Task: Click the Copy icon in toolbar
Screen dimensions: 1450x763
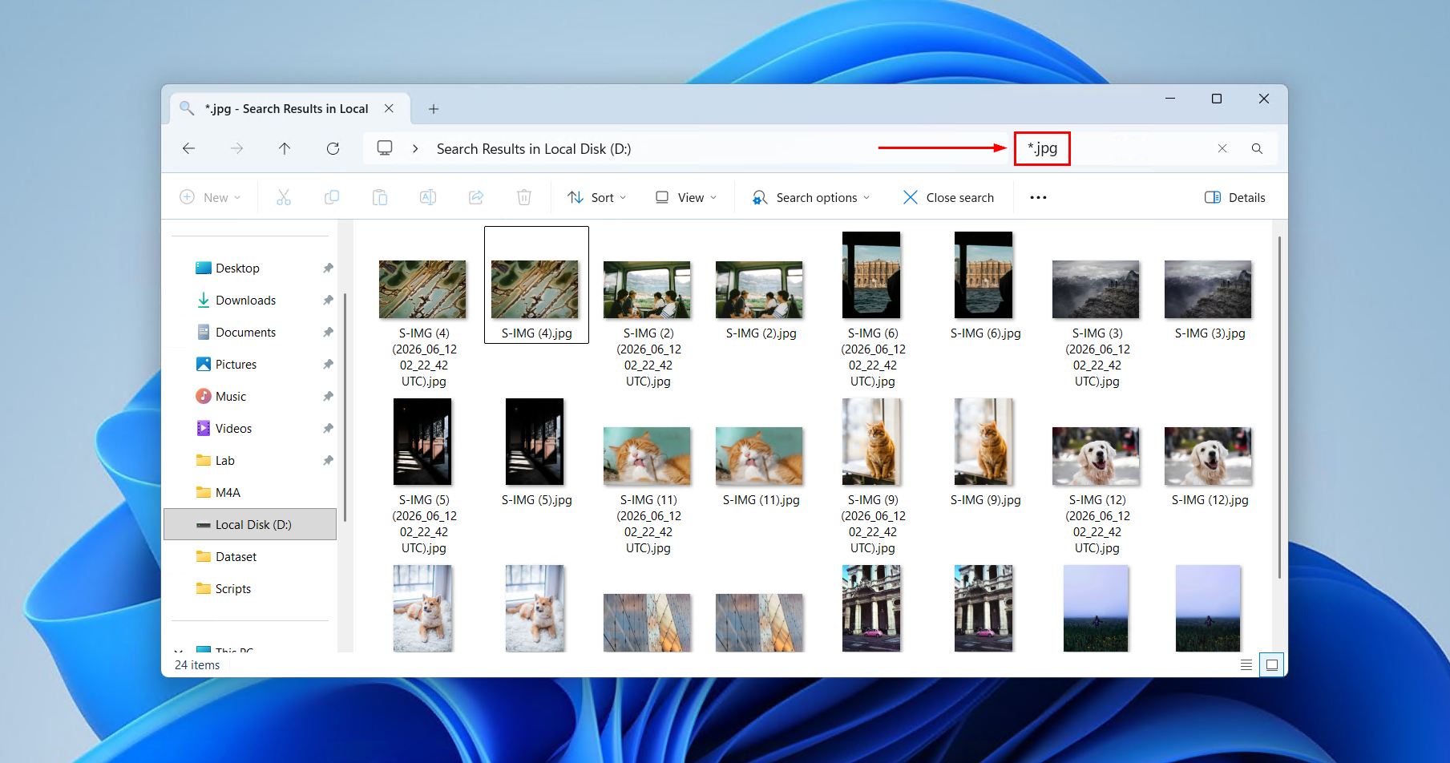Action: [332, 197]
